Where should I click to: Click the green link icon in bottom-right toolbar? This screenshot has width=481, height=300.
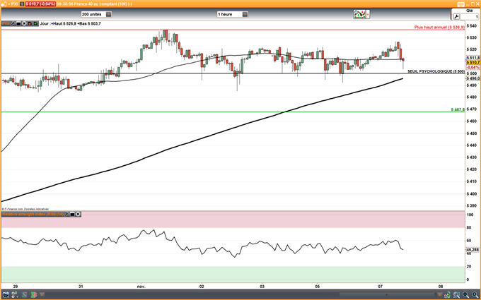[x=448, y=295]
